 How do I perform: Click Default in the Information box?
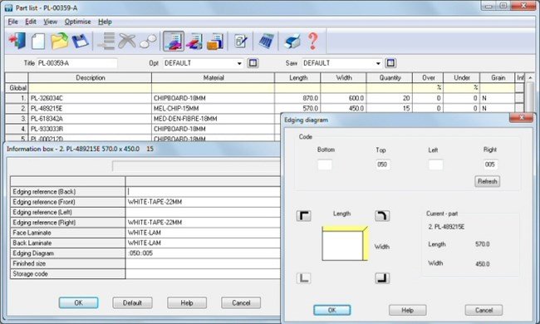pyautogui.click(x=132, y=302)
